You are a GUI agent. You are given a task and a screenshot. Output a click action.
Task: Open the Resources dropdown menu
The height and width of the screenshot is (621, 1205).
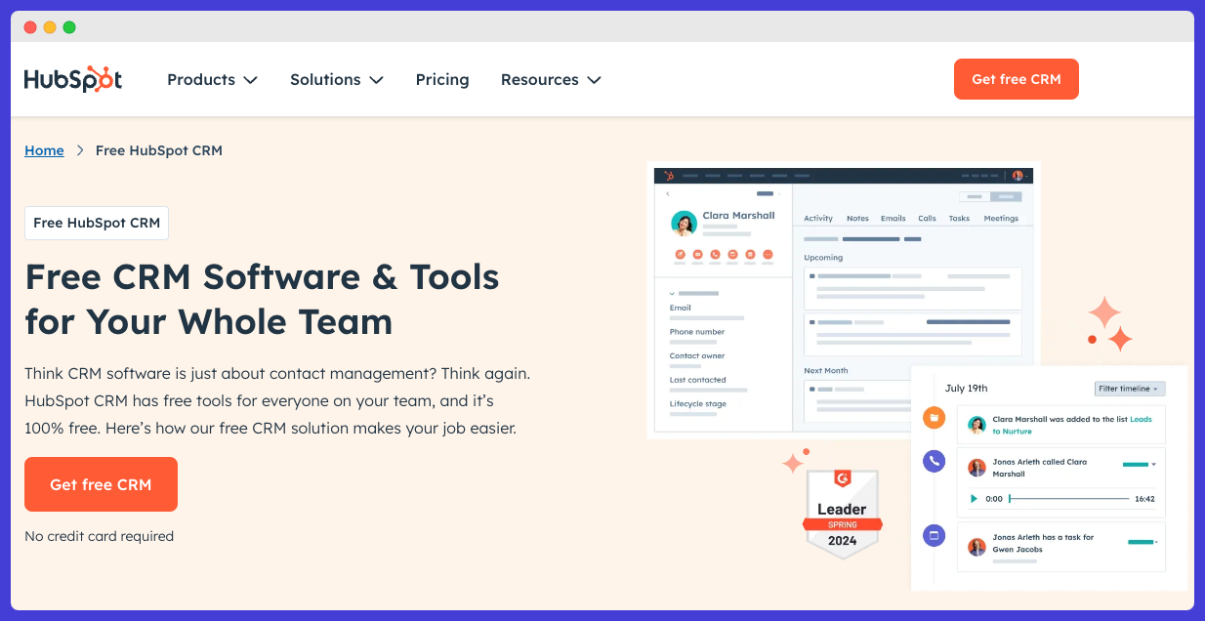pos(551,80)
